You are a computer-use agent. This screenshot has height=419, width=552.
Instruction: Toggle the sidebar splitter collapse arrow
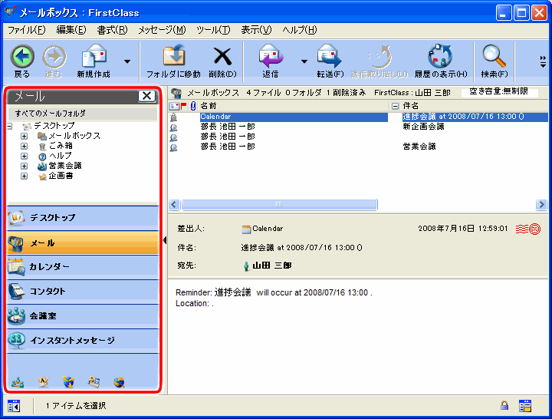click(x=165, y=240)
